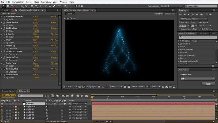Image resolution: width=218 pixels, height=123 pixels.
Task: Open the Active Camera view dropdown
Action: 139,87
